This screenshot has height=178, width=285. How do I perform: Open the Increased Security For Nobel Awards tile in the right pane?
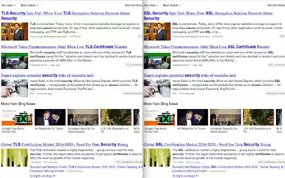[226, 121]
